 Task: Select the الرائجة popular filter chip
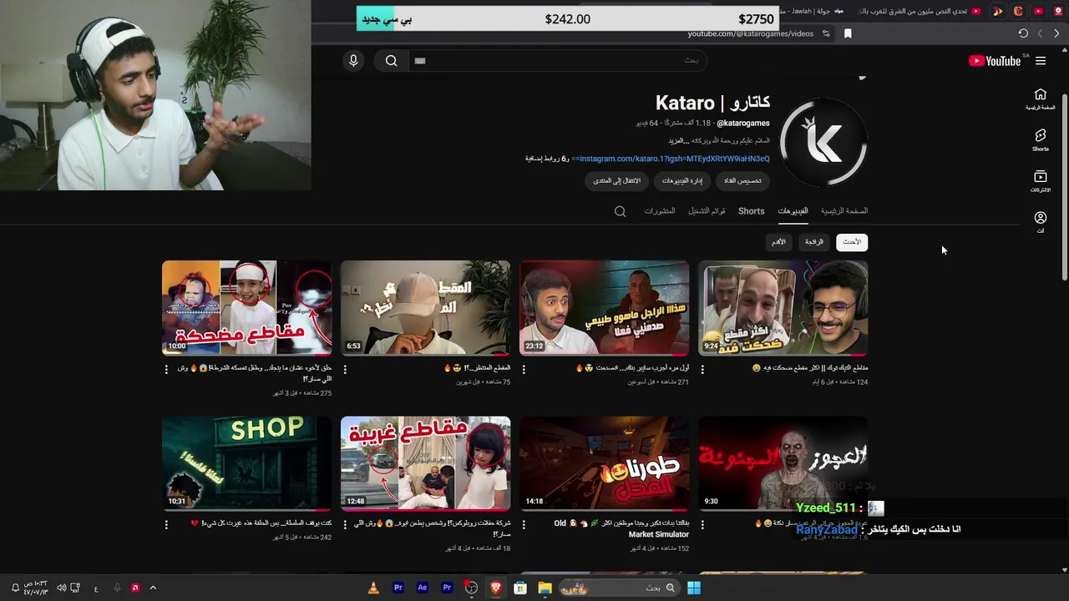(x=814, y=242)
